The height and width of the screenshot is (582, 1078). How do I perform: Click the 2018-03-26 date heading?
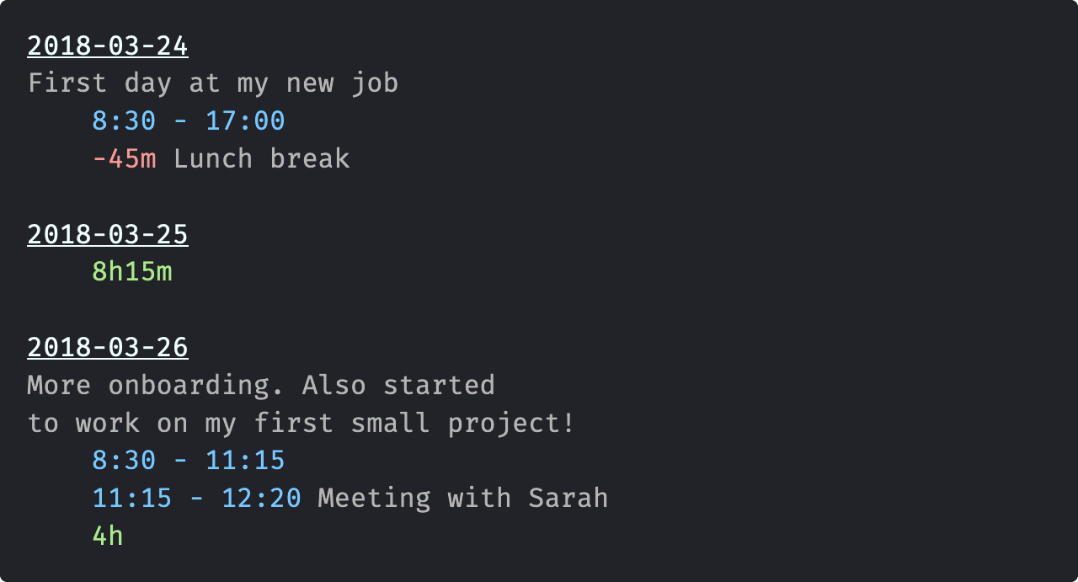click(108, 348)
